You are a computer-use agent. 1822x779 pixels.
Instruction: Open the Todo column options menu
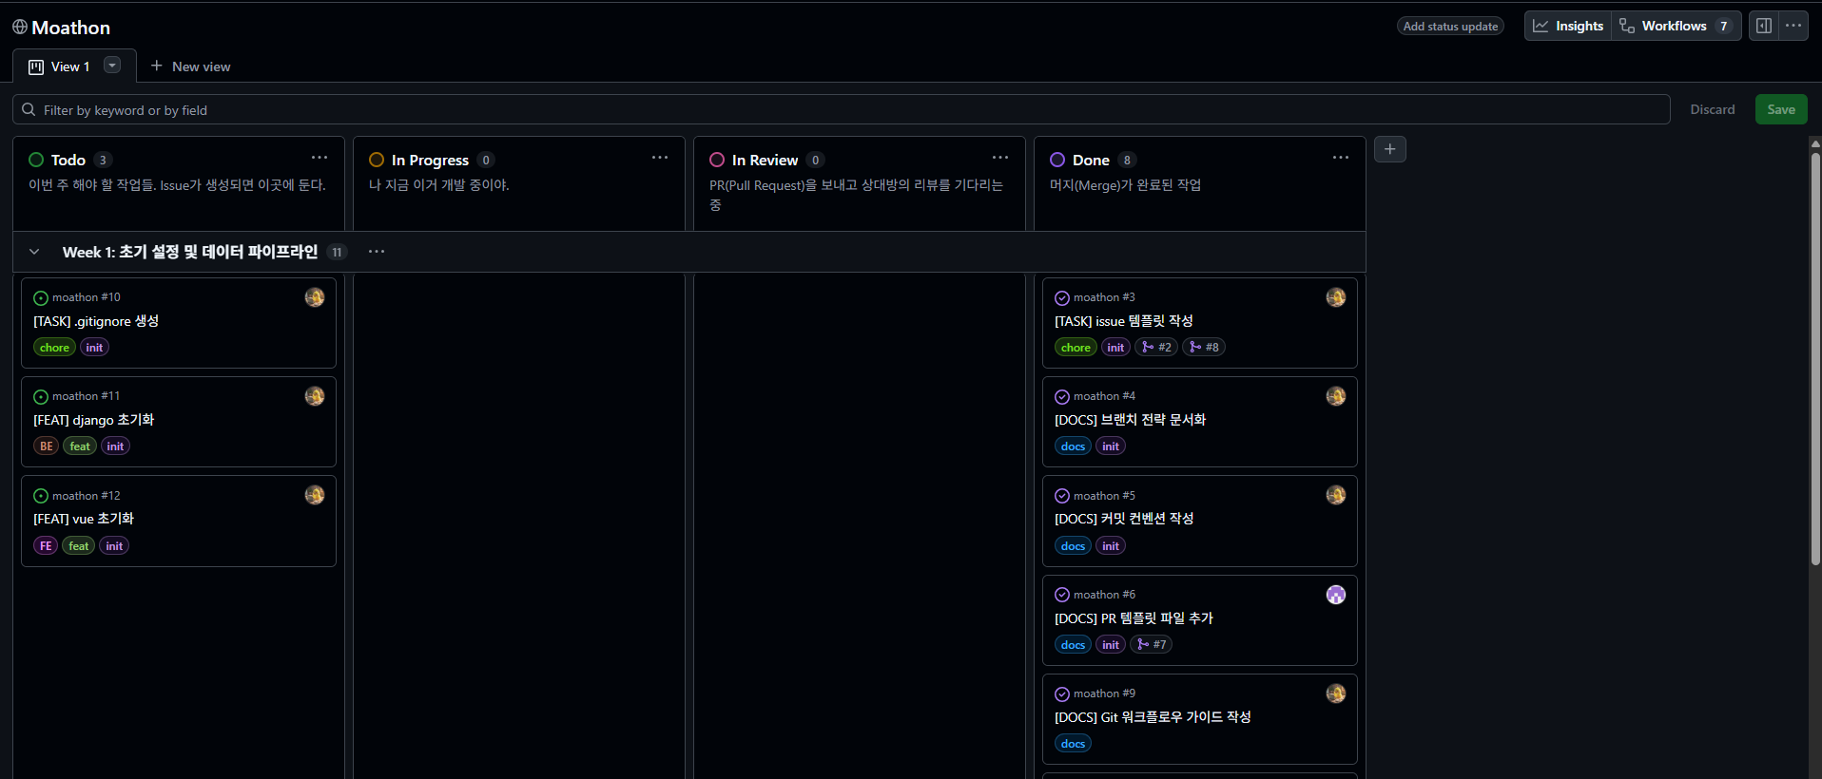point(320,158)
